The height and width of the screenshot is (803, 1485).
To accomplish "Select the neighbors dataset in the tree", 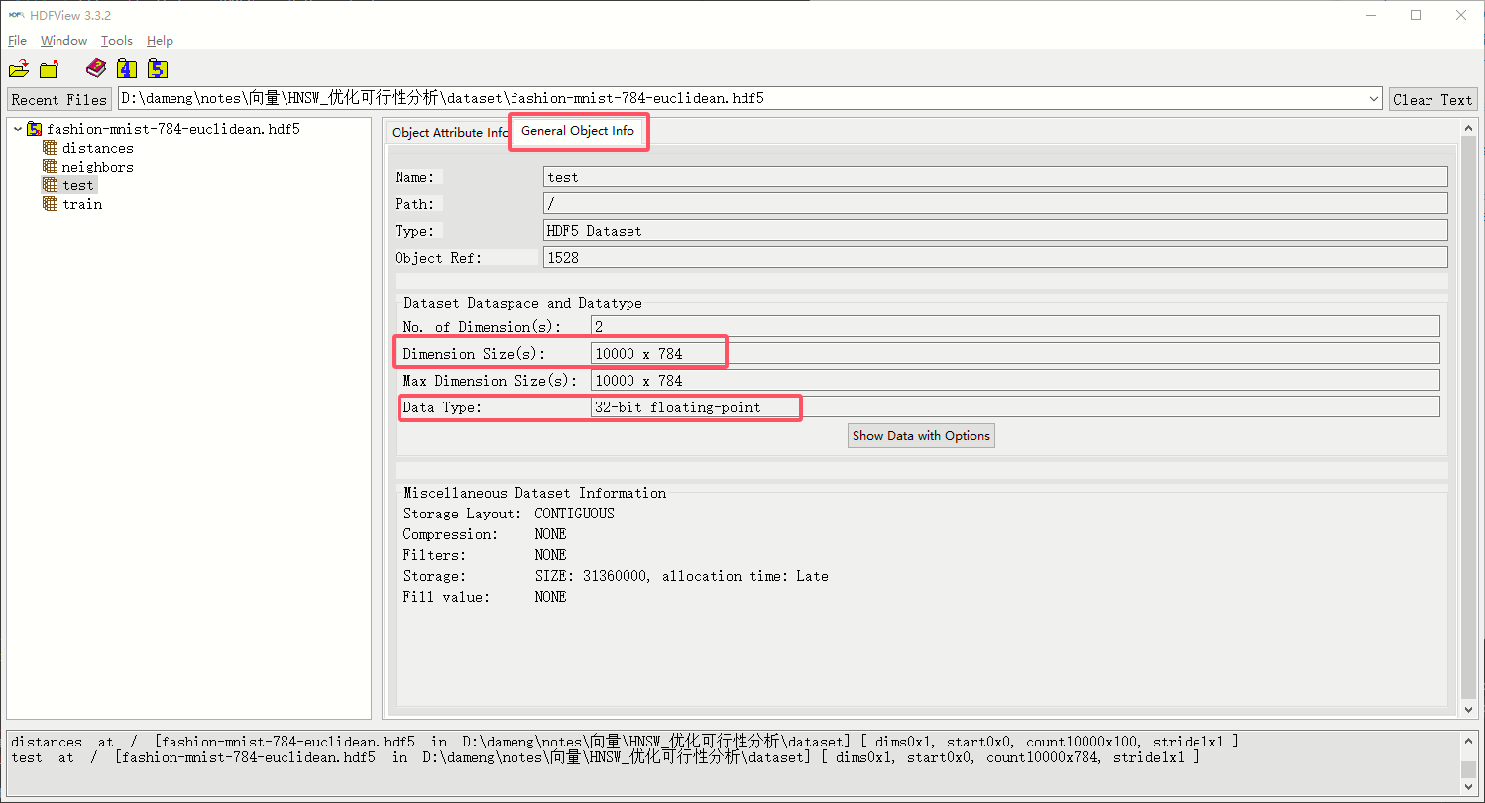I will [x=97, y=167].
